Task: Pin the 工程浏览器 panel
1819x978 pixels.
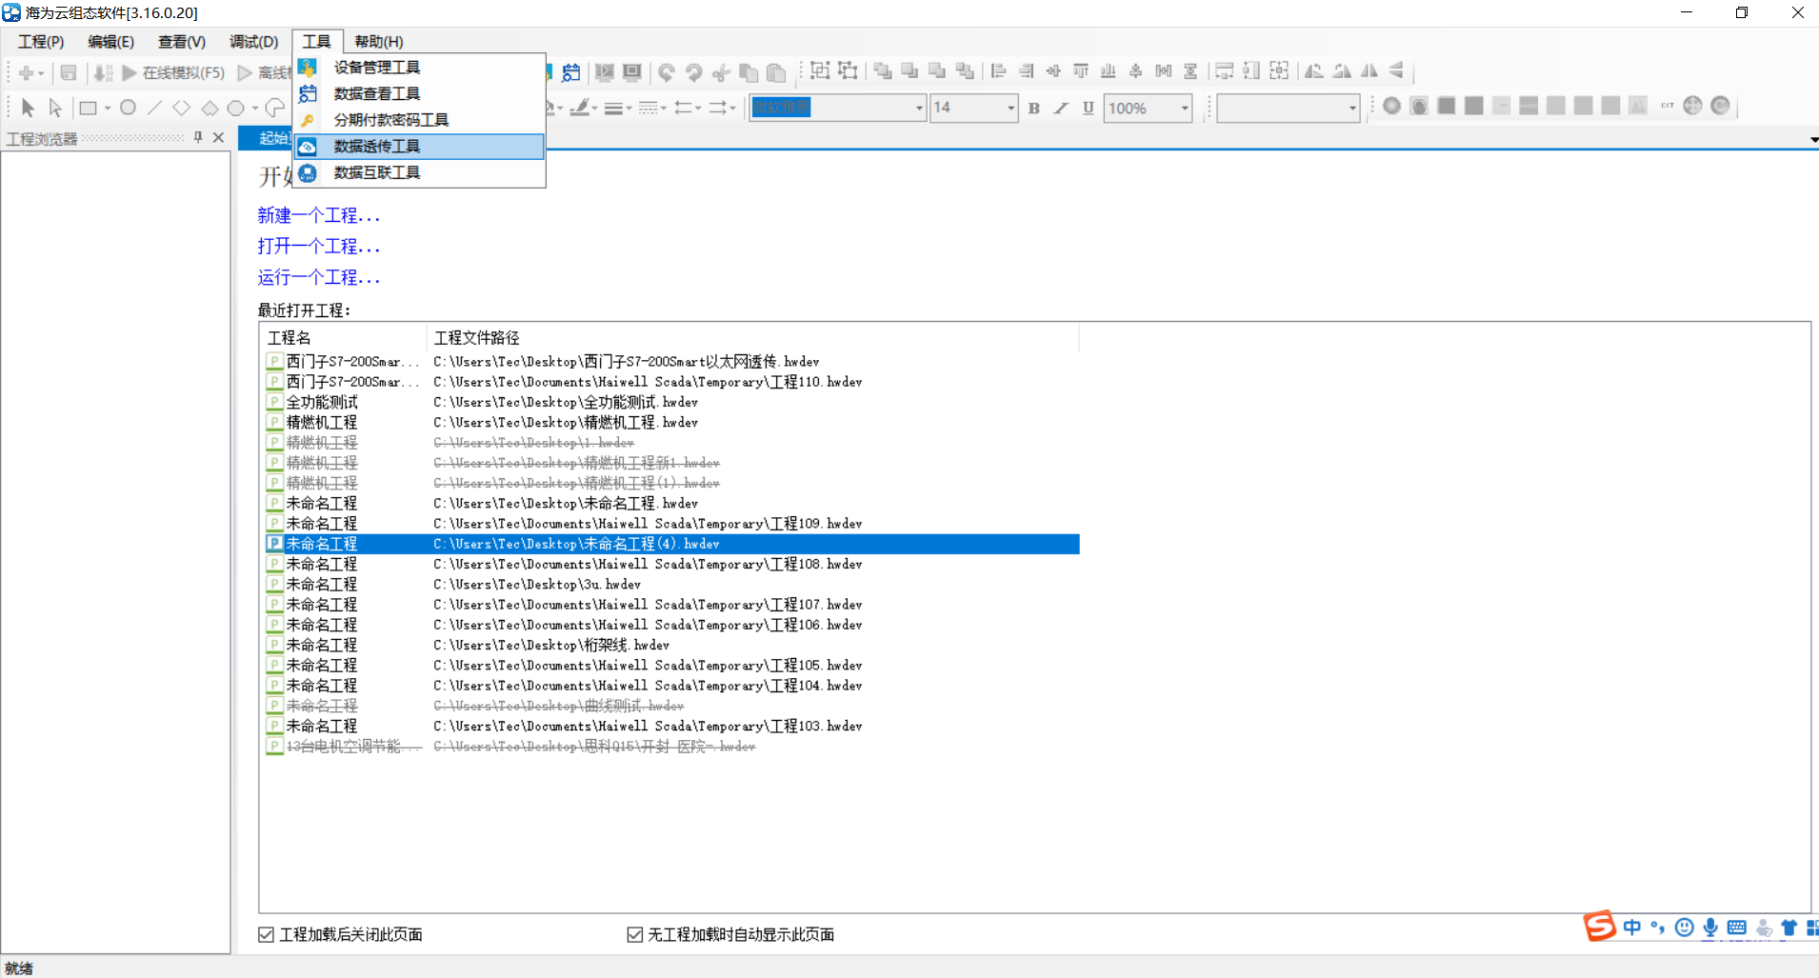Action: tap(198, 137)
